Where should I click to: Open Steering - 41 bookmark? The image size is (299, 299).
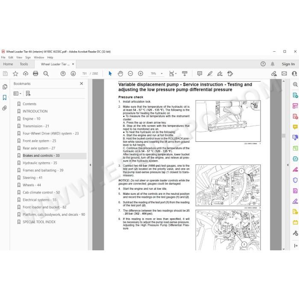point(32,178)
